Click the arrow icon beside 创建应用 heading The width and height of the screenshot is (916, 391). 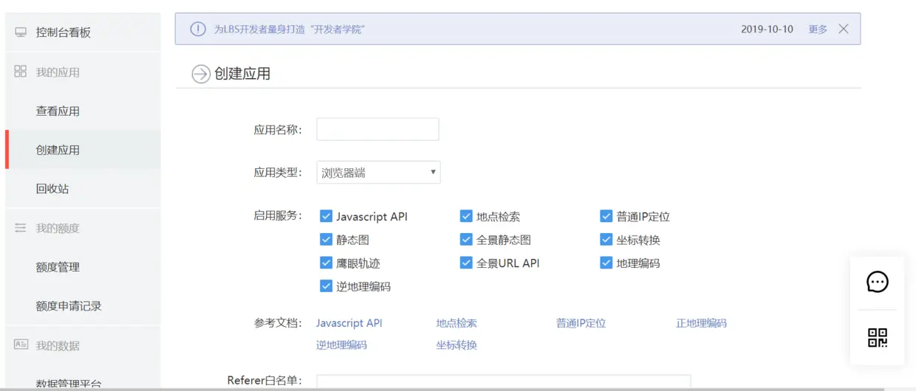coord(201,74)
